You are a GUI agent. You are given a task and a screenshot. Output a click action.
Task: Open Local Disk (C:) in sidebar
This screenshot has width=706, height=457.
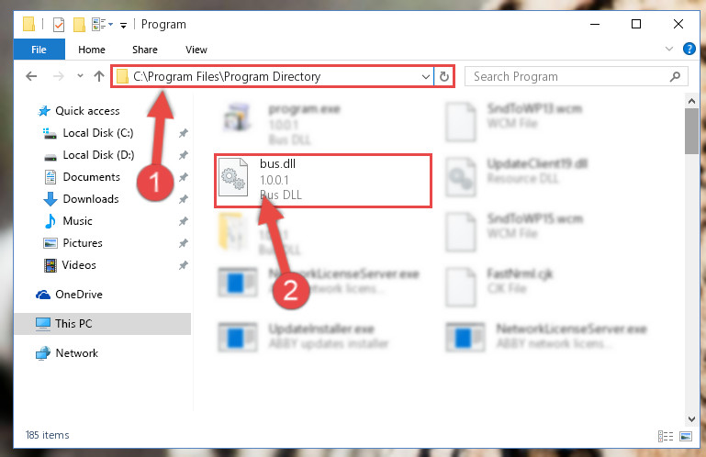click(97, 133)
